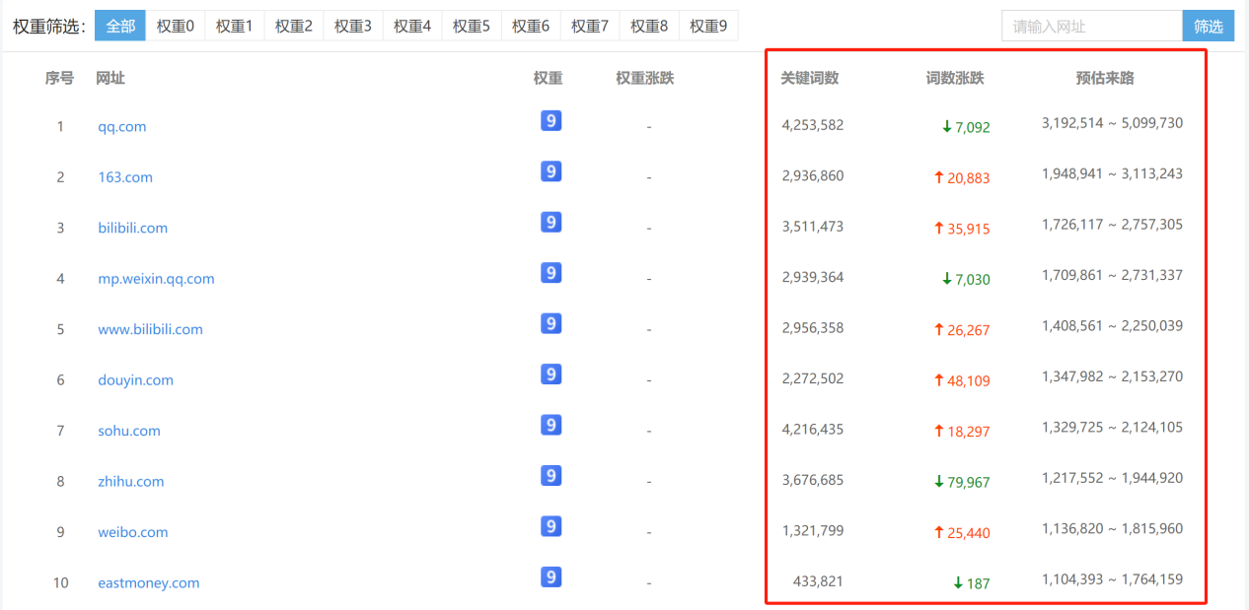Click the 序号 column header
Screen dimensions: 1249x610
coord(59,78)
